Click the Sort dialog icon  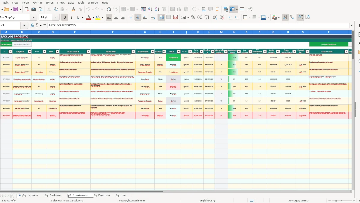(143, 9)
